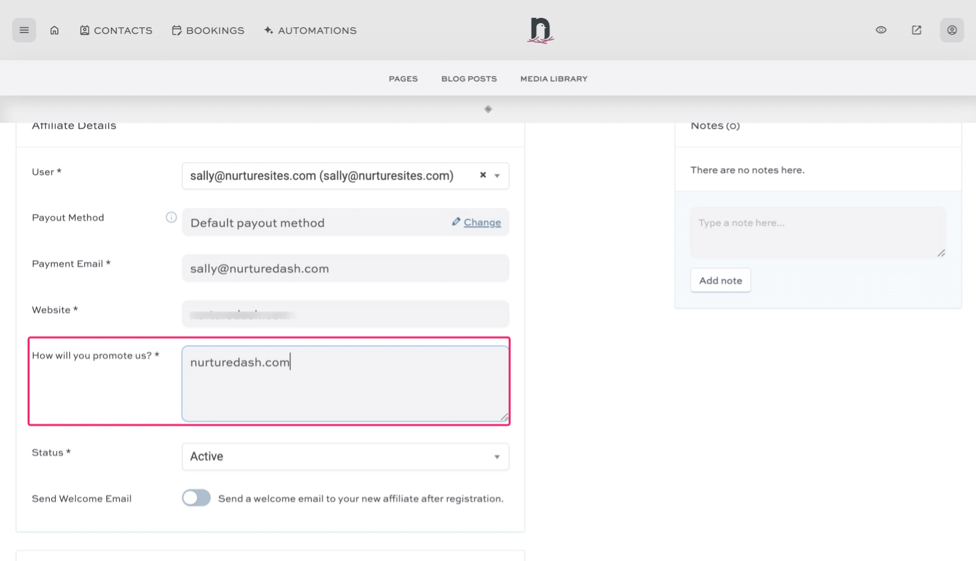Click the Payment Email input field
The height and width of the screenshot is (561, 976).
345,269
